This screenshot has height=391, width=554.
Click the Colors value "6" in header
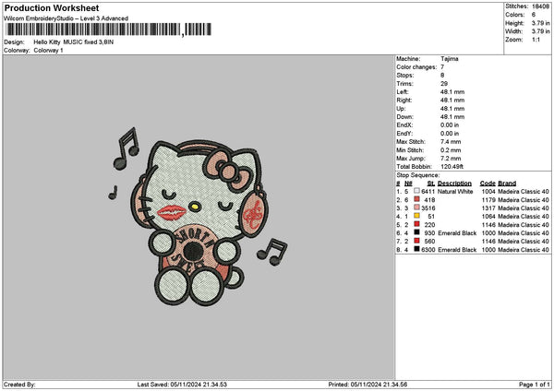[534, 15]
